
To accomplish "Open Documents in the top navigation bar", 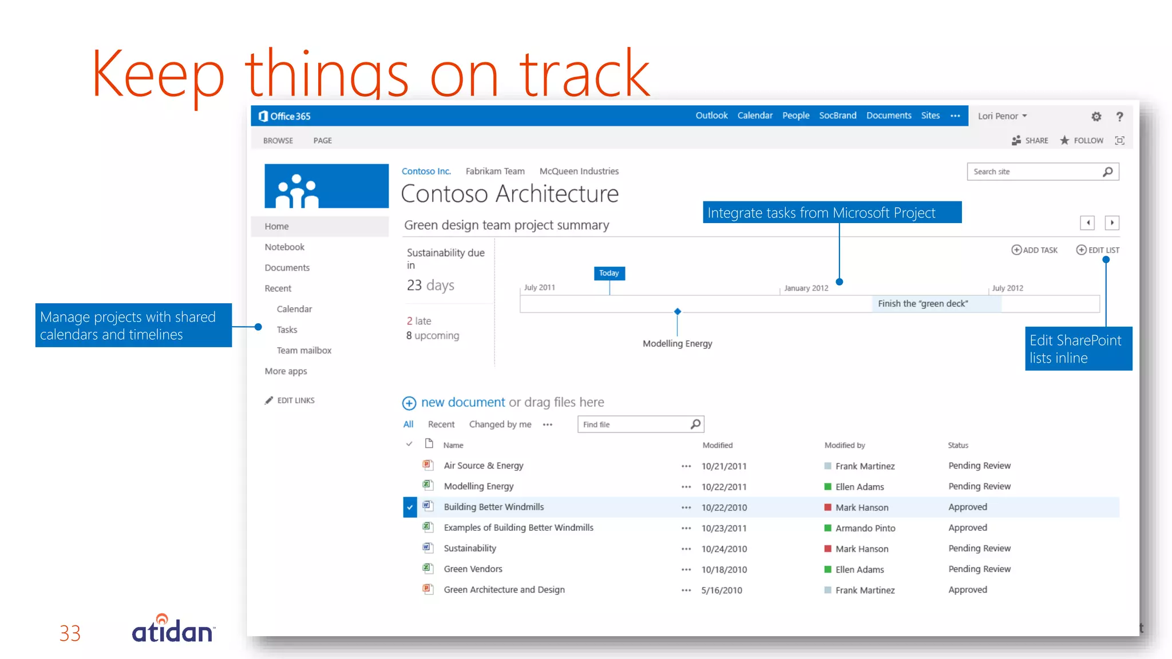I will pos(889,116).
